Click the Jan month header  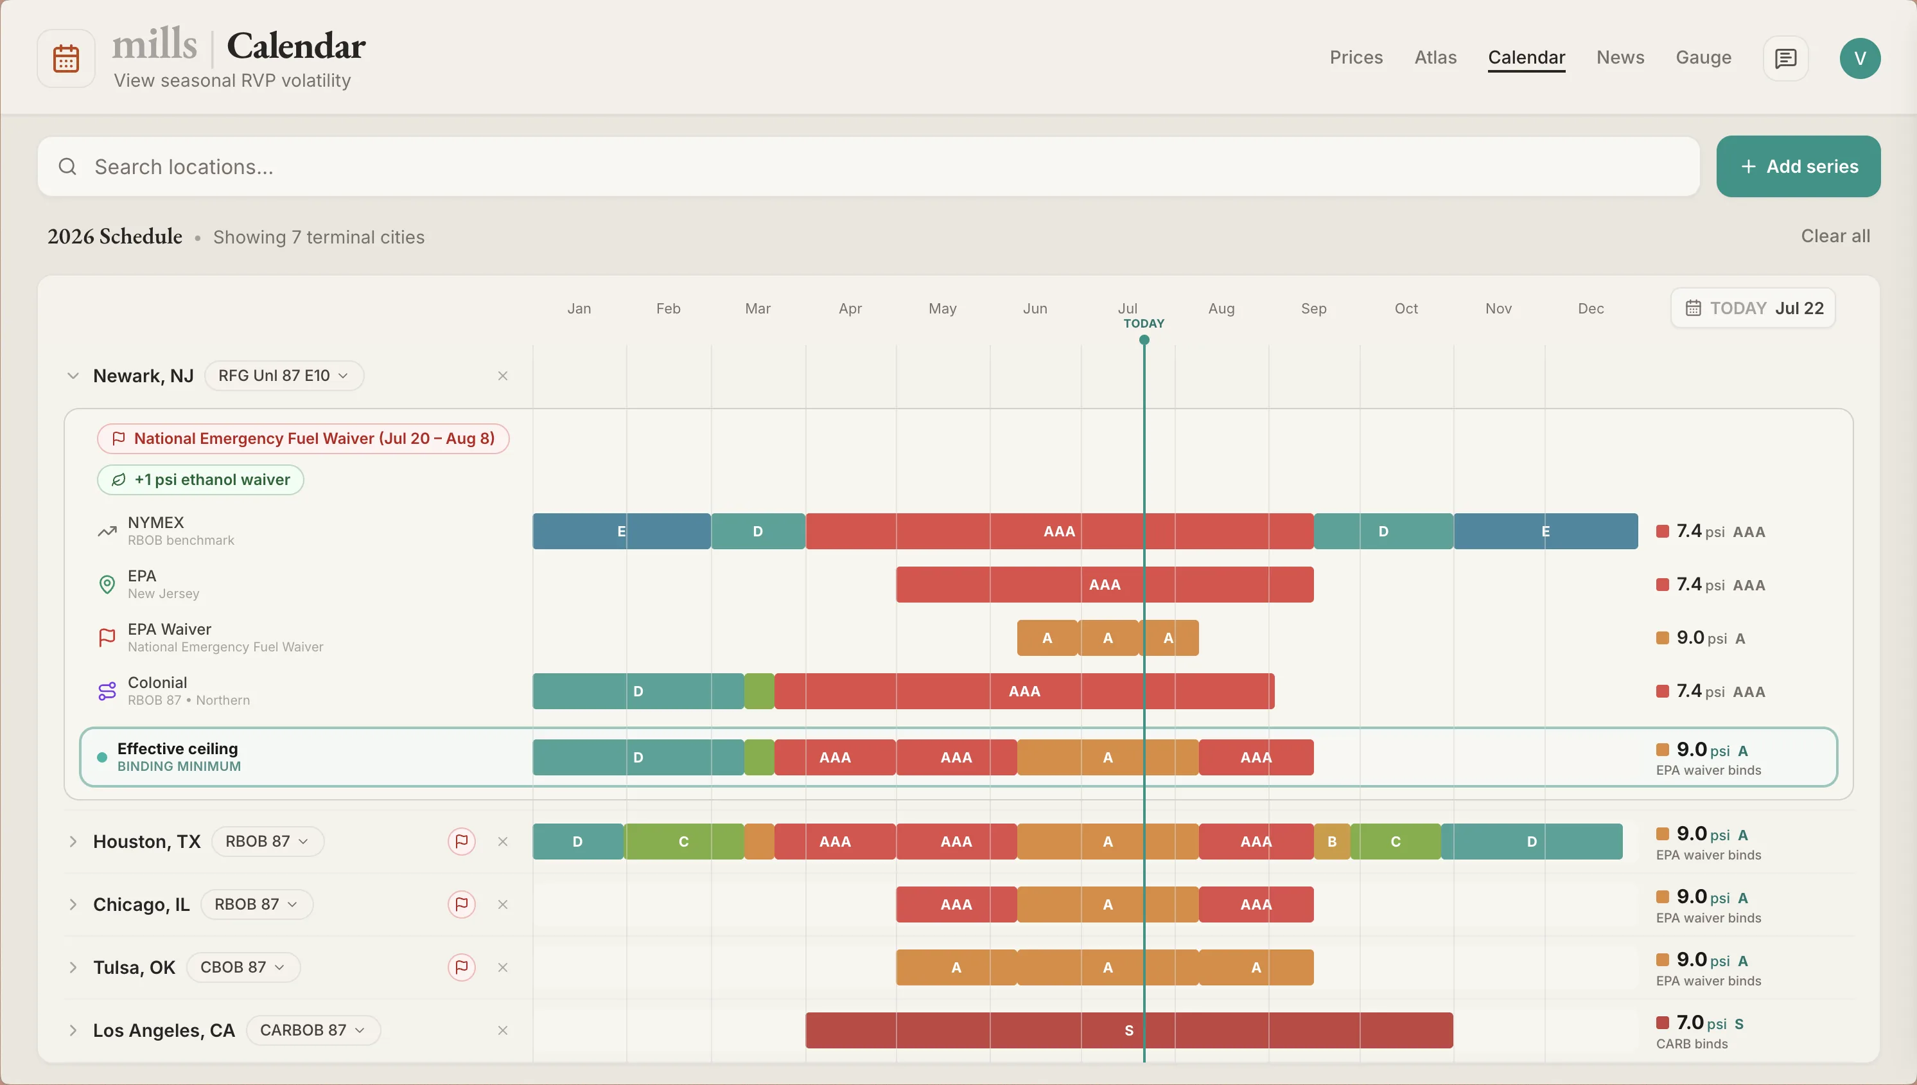point(579,308)
